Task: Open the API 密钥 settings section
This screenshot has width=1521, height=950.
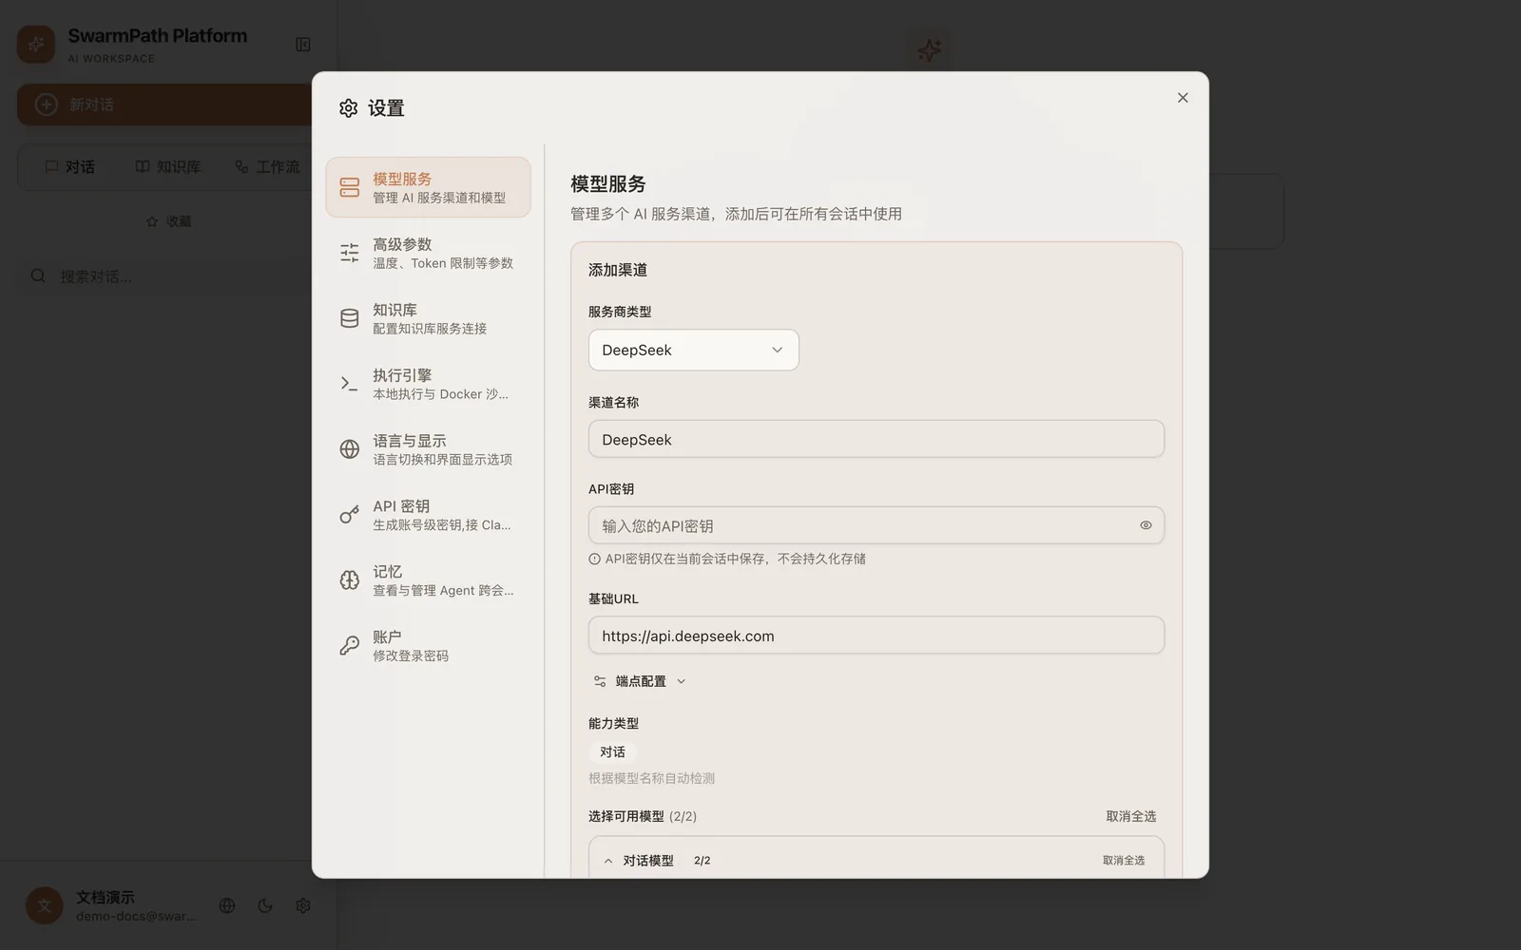Action: pos(428,515)
